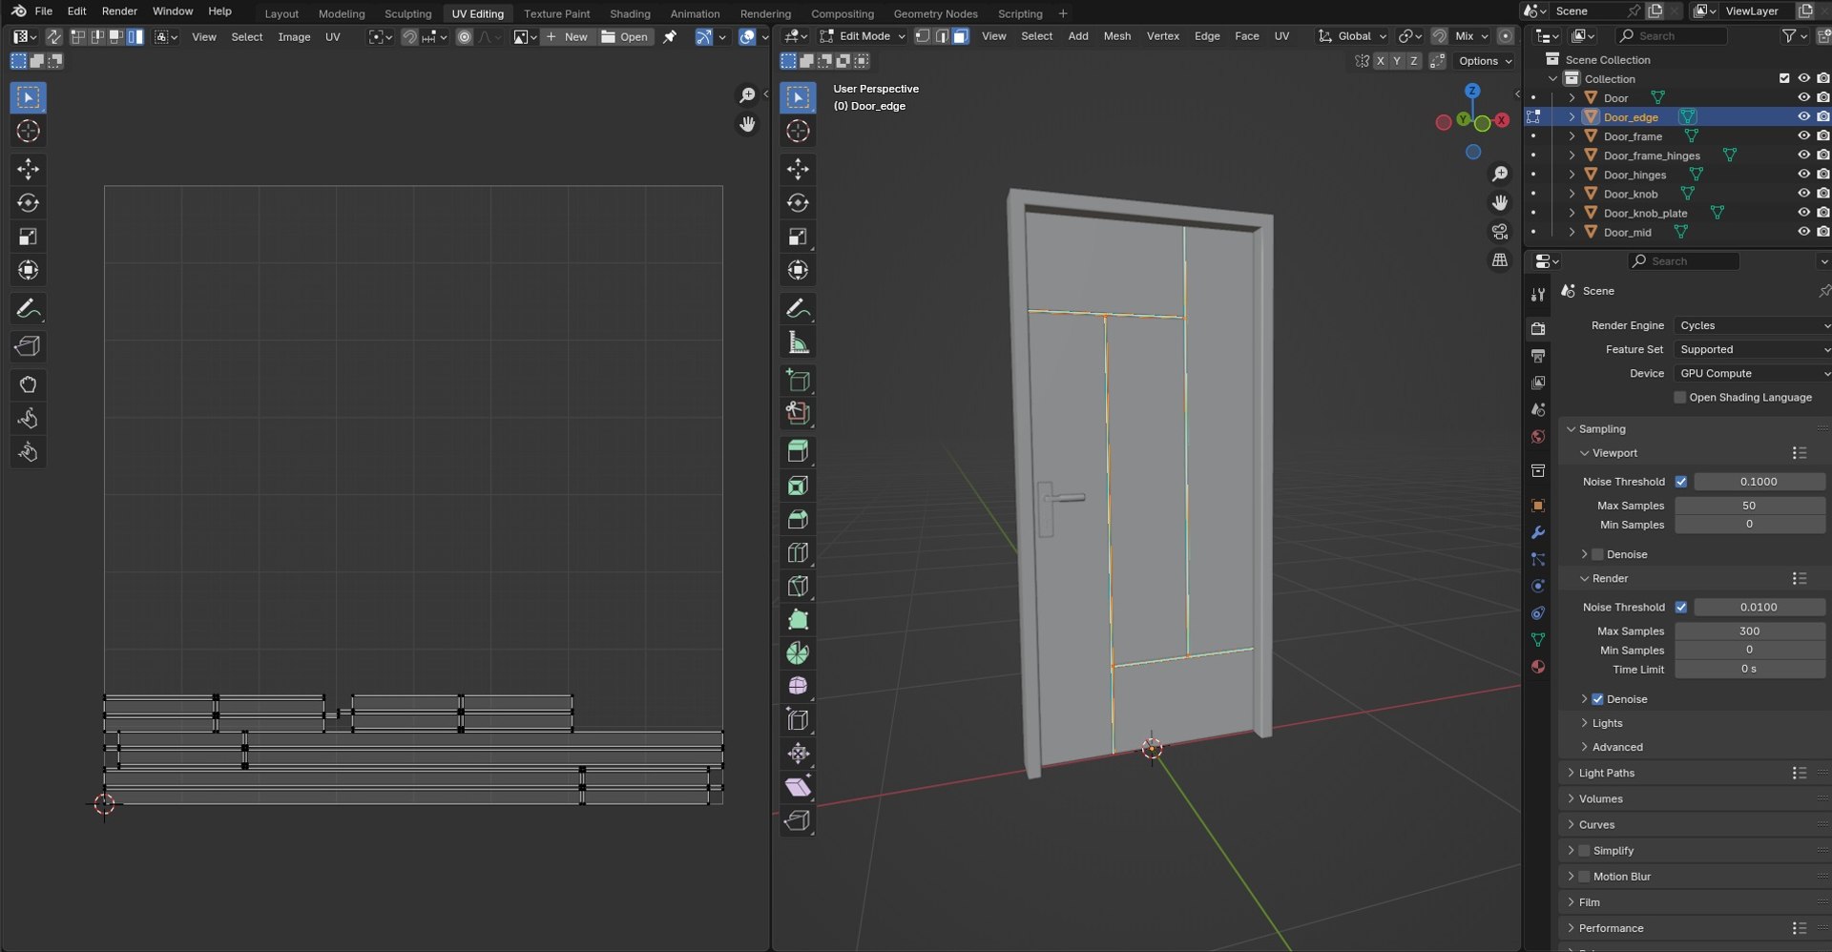
Task: Select the Pinch tool in UV editor
Action: pos(28,452)
